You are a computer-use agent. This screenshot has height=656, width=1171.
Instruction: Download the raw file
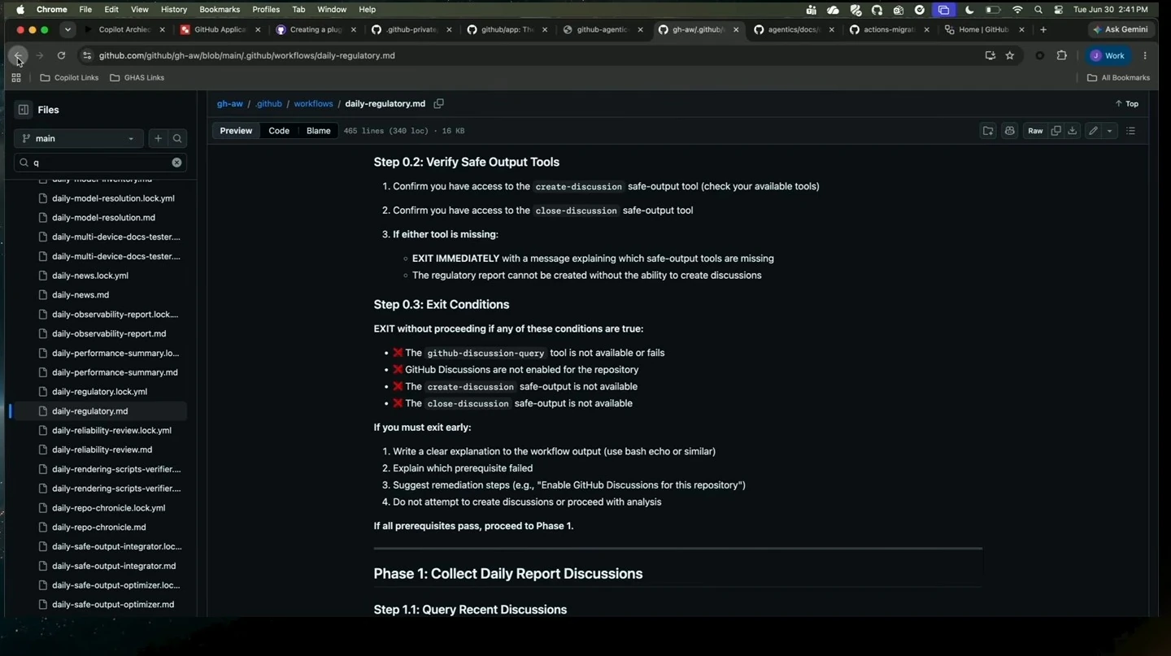click(x=1073, y=131)
